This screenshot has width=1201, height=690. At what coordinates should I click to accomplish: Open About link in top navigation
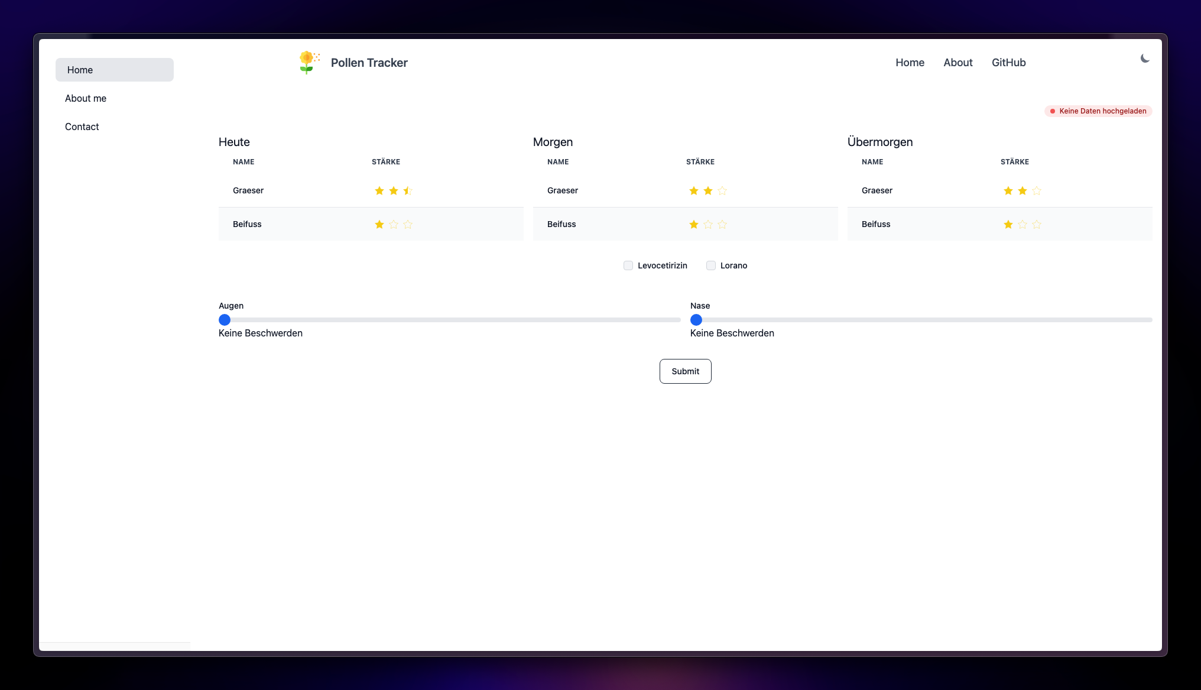coord(957,63)
